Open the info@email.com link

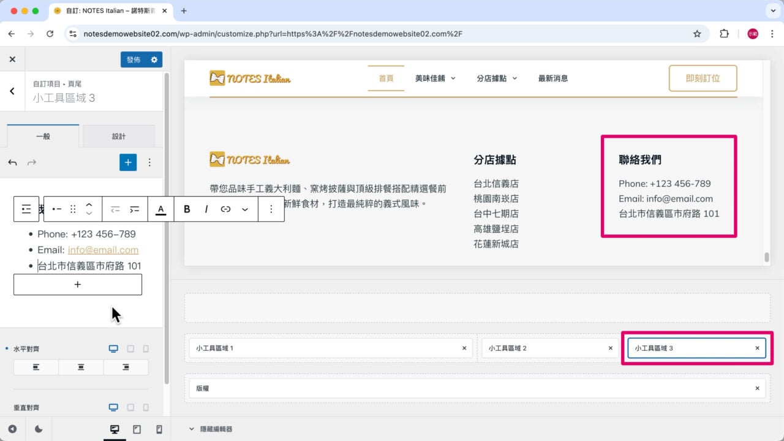click(103, 249)
